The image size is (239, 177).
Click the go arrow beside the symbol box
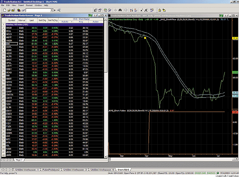(55, 10)
